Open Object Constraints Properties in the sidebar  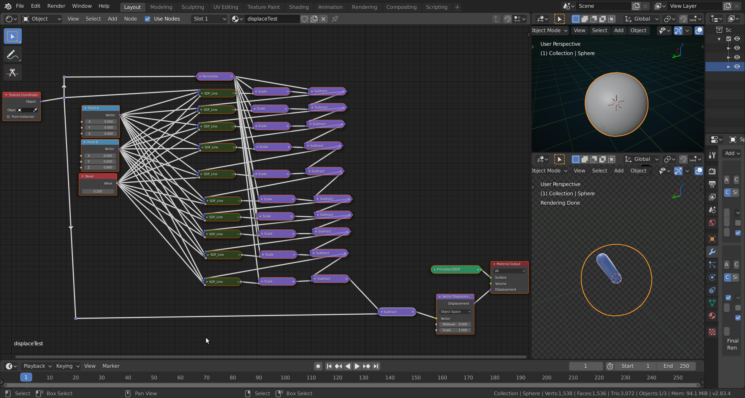(x=712, y=290)
